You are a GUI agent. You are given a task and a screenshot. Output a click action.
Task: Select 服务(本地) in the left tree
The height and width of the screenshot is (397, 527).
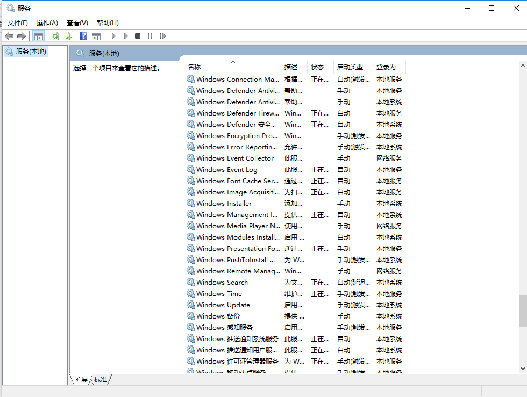click(26, 52)
